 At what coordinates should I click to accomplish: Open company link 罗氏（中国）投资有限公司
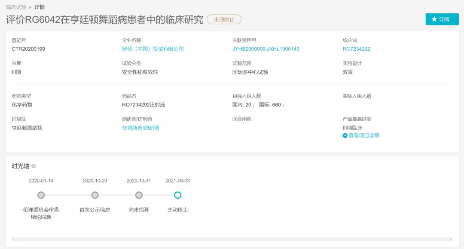[153, 49]
